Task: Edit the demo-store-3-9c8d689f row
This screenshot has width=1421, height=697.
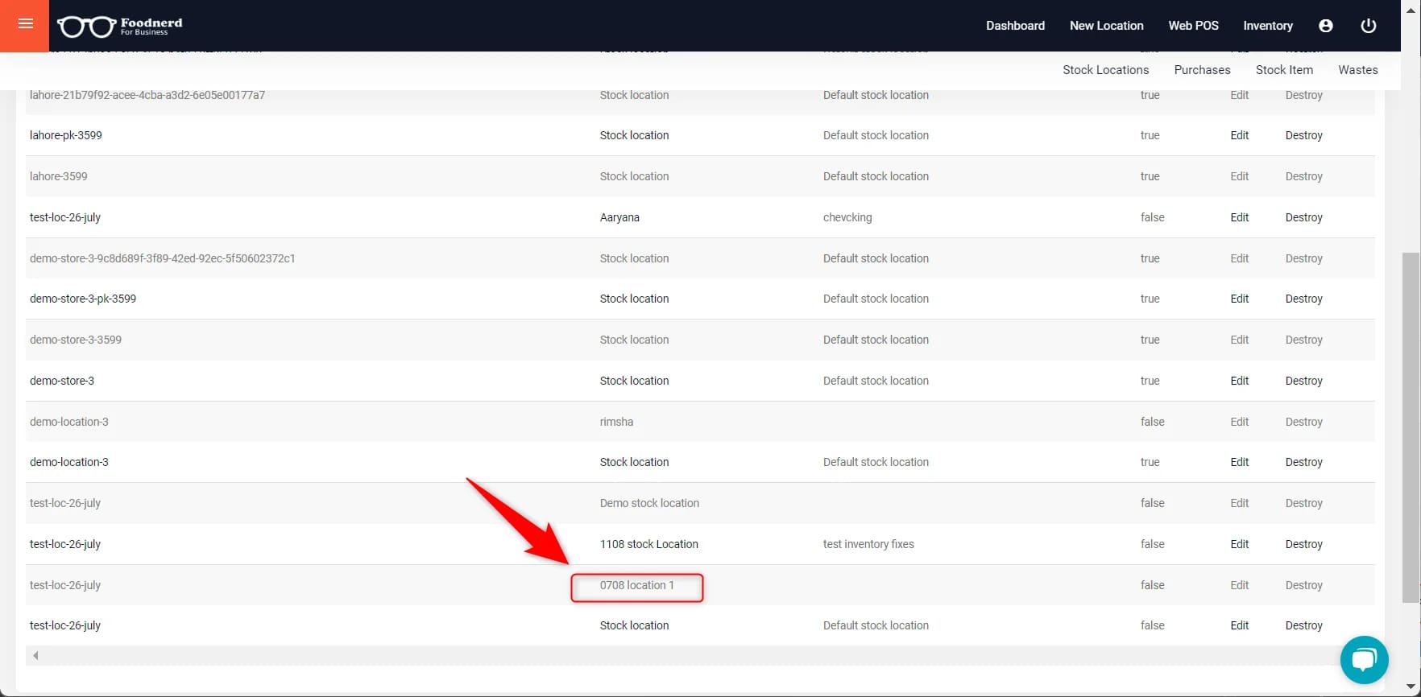Action: point(1239,258)
